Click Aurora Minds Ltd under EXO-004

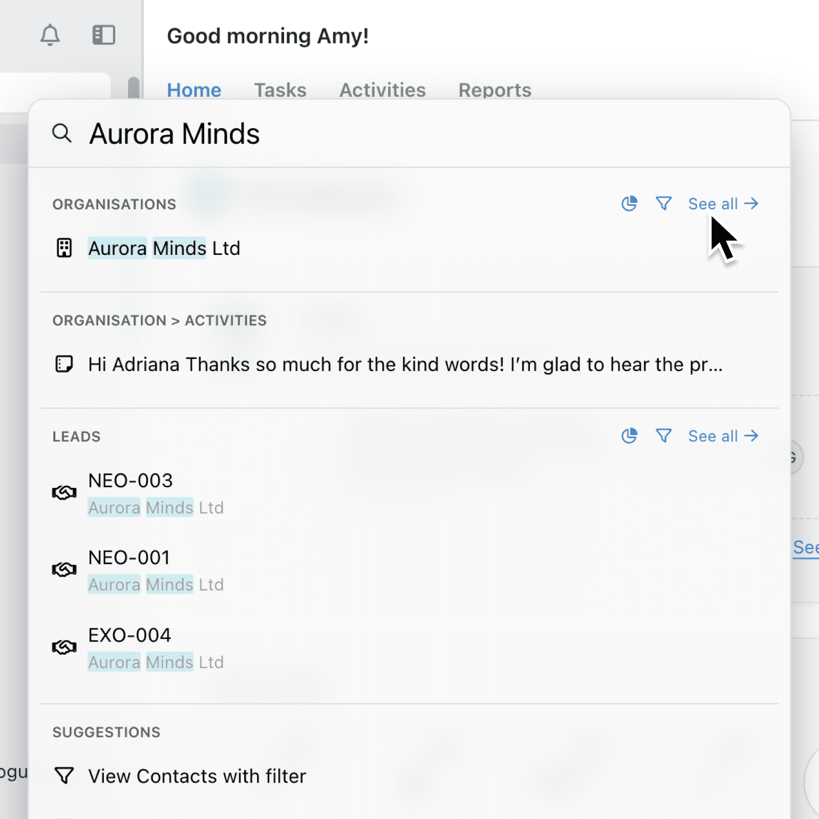pyautogui.click(x=156, y=662)
